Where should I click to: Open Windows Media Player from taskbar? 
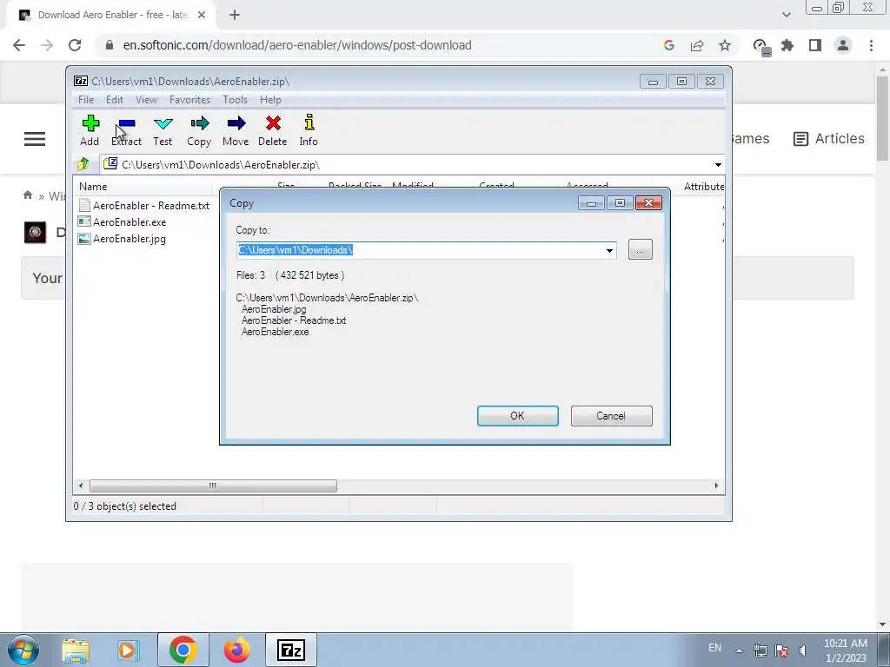point(128,650)
